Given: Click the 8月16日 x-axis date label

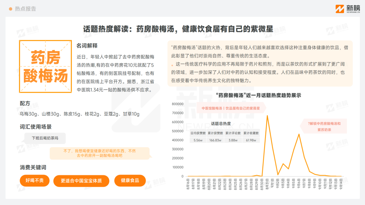Looking at the screenshot, I should point(188,184).
